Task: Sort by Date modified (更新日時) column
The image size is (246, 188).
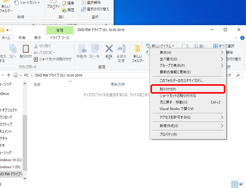Action: click(118, 85)
